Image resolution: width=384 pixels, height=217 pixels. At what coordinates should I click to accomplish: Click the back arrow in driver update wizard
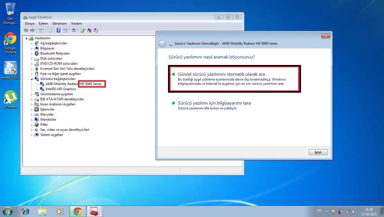[x=162, y=44]
